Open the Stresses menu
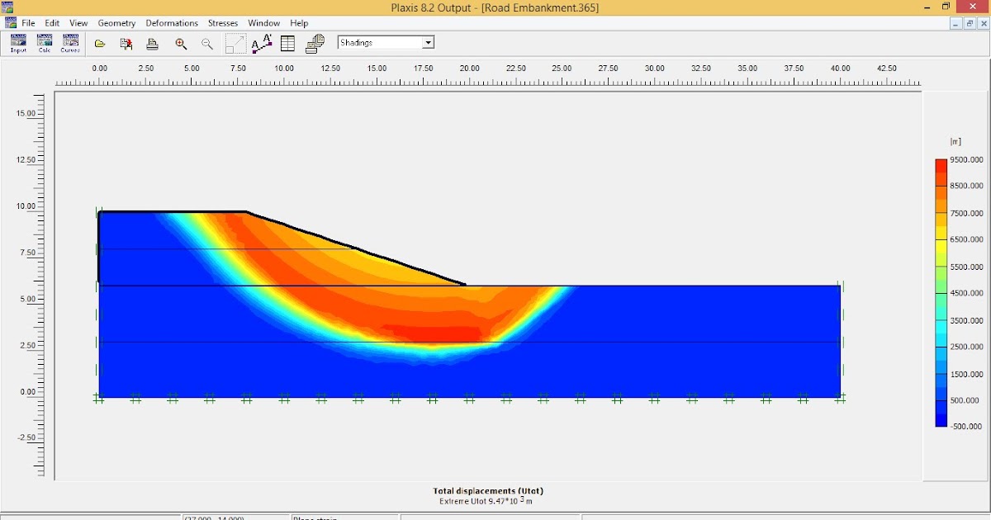The image size is (991, 520). click(222, 23)
